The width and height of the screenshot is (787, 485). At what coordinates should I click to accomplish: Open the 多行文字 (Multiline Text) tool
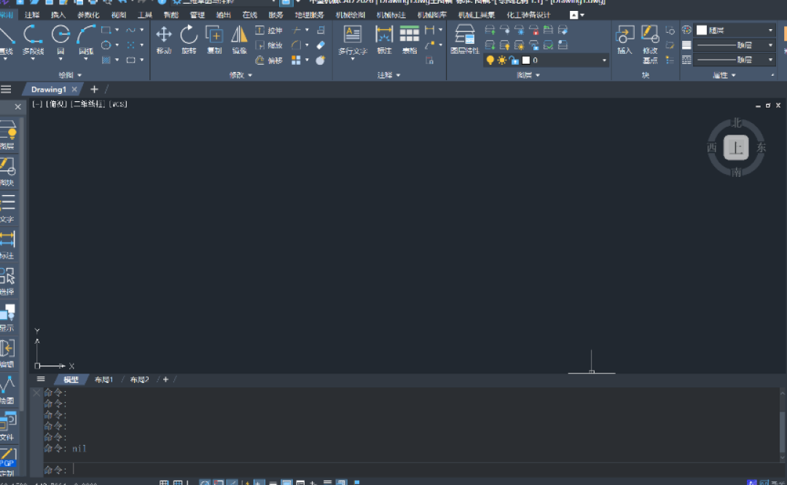point(353,41)
